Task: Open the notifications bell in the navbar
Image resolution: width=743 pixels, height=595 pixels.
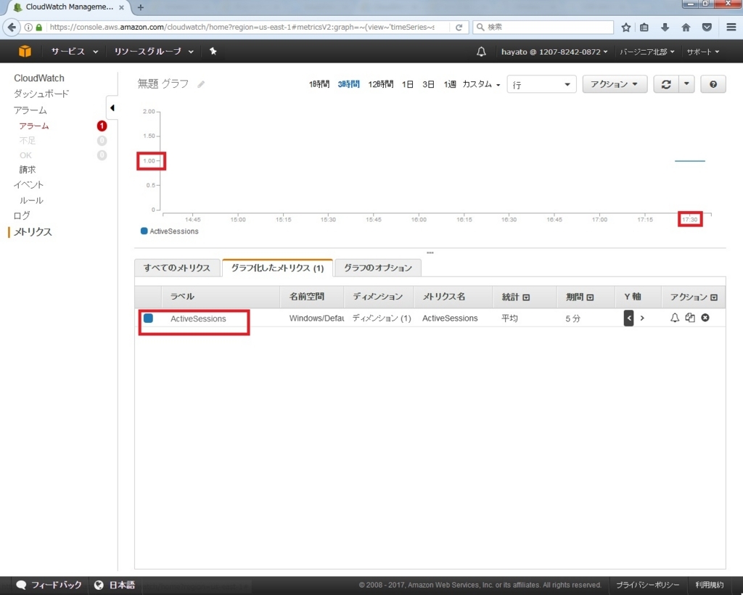Action: coord(481,52)
